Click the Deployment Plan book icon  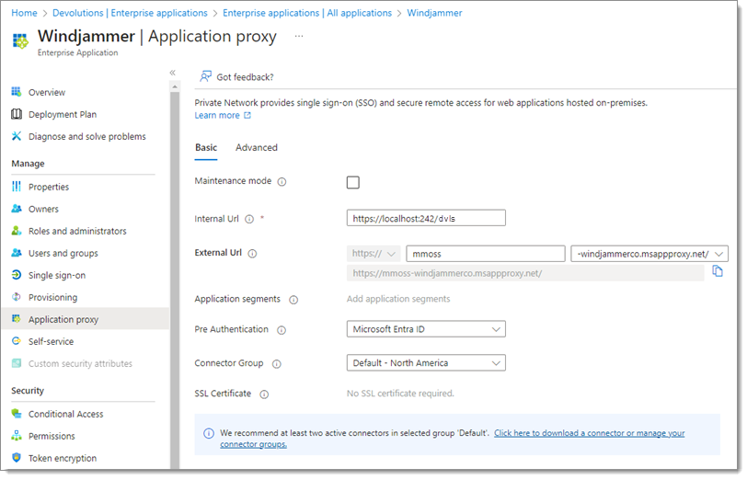point(17,114)
